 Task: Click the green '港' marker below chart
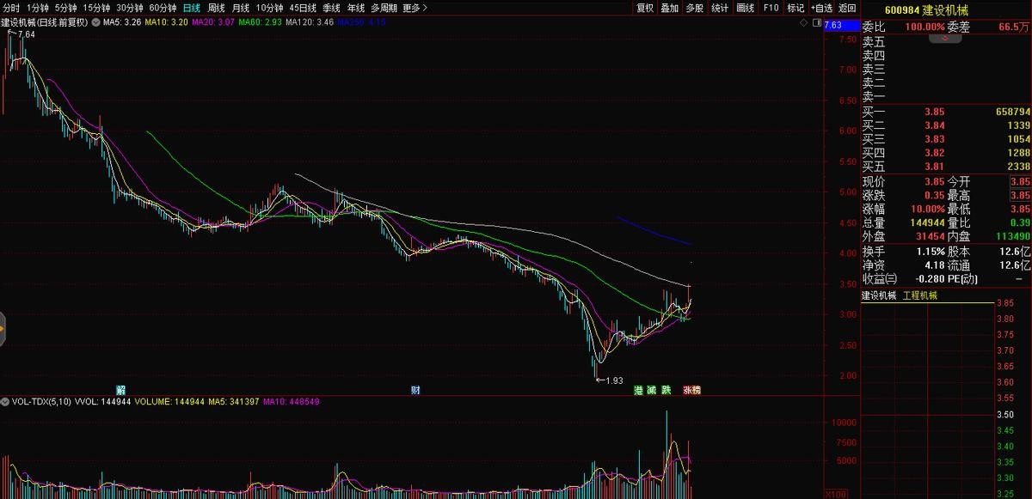[x=638, y=390]
